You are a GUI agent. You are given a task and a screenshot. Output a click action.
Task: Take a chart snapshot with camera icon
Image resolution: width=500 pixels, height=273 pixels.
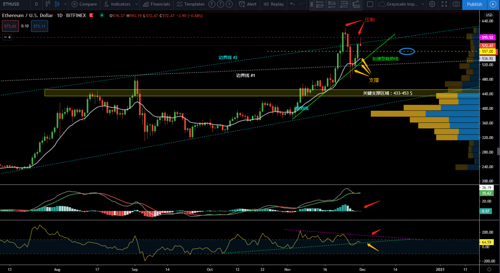tap(456, 4)
